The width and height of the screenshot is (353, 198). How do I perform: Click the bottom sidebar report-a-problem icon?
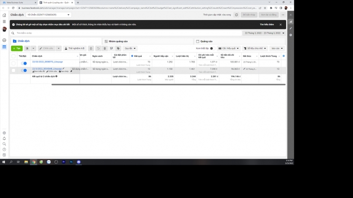pyautogui.click(x=4, y=155)
